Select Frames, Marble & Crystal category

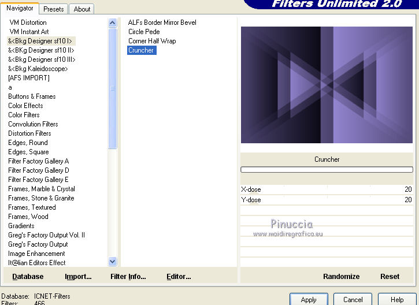pyautogui.click(x=42, y=189)
